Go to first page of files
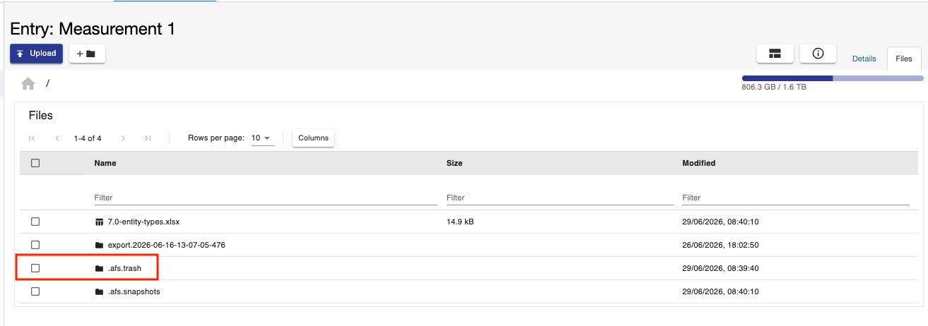 click(x=32, y=138)
